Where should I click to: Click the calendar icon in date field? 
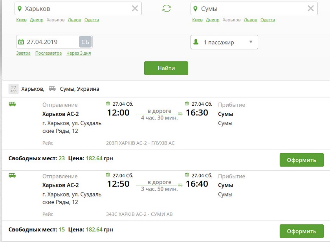pyautogui.click(x=22, y=42)
